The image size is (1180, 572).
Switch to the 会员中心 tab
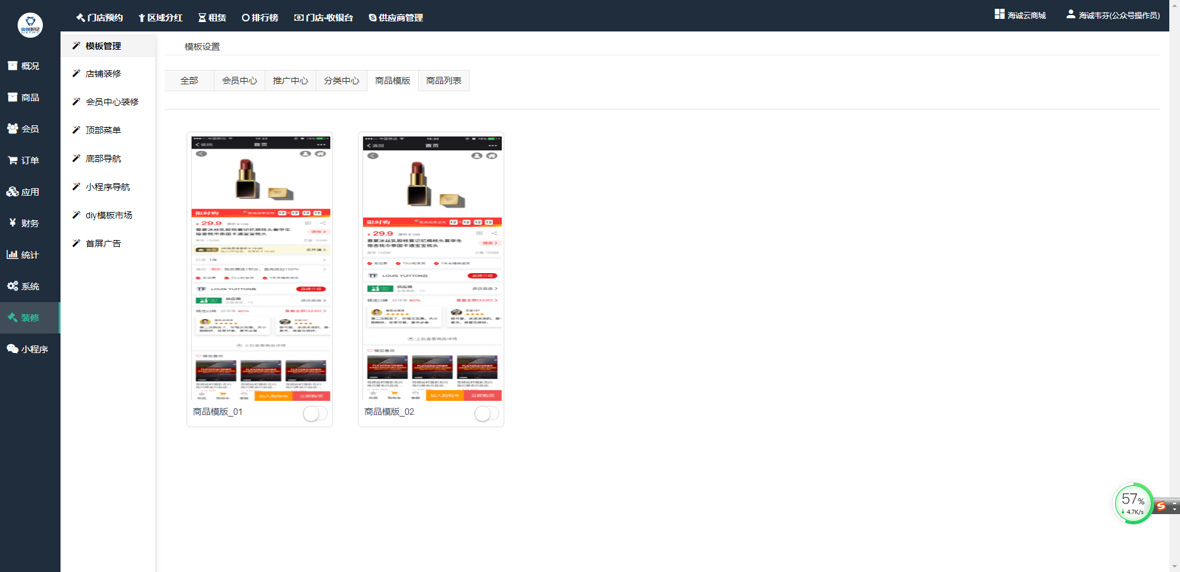(x=240, y=81)
